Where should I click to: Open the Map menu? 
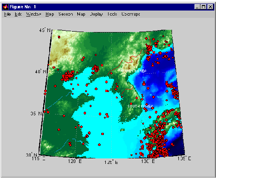[x=81, y=14]
